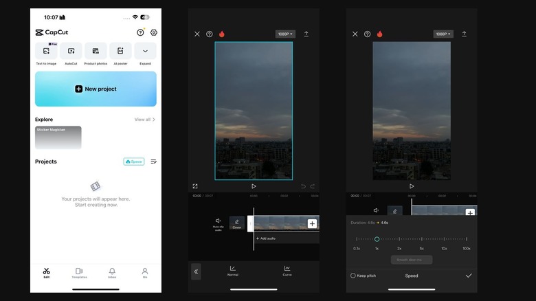
Task: Toggle the Keep pitch radio option
Action: [353, 276]
